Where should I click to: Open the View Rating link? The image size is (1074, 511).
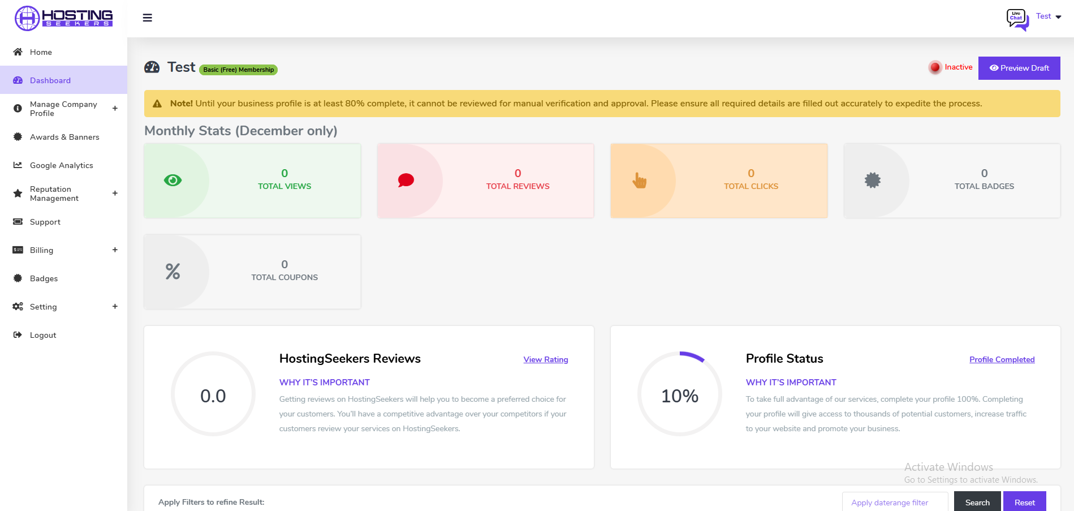(545, 359)
